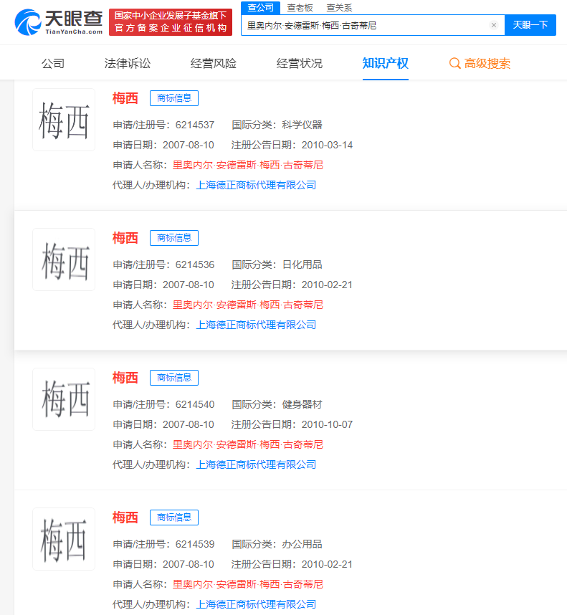Open applicant name link for 科学仪器 trademark

pyautogui.click(x=248, y=165)
